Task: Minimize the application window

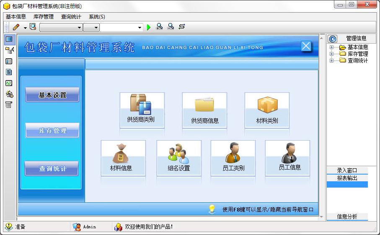Action: click(340, 5)
